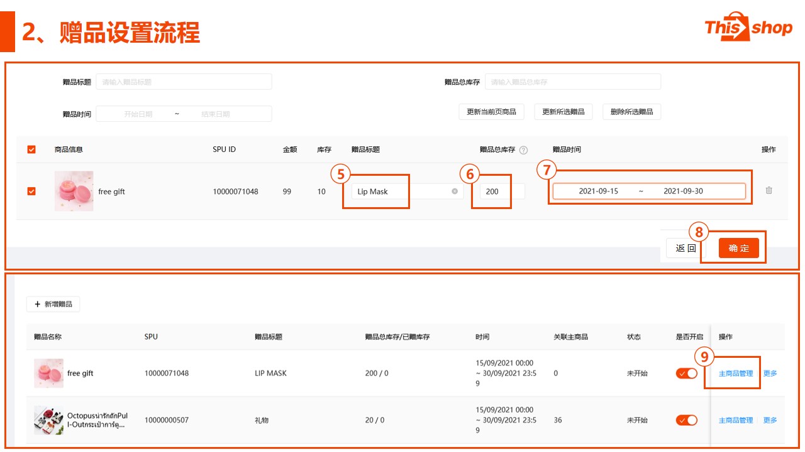Click the 200 / 0 stock cell
The image size is (805, 452).
pos(377,373)
